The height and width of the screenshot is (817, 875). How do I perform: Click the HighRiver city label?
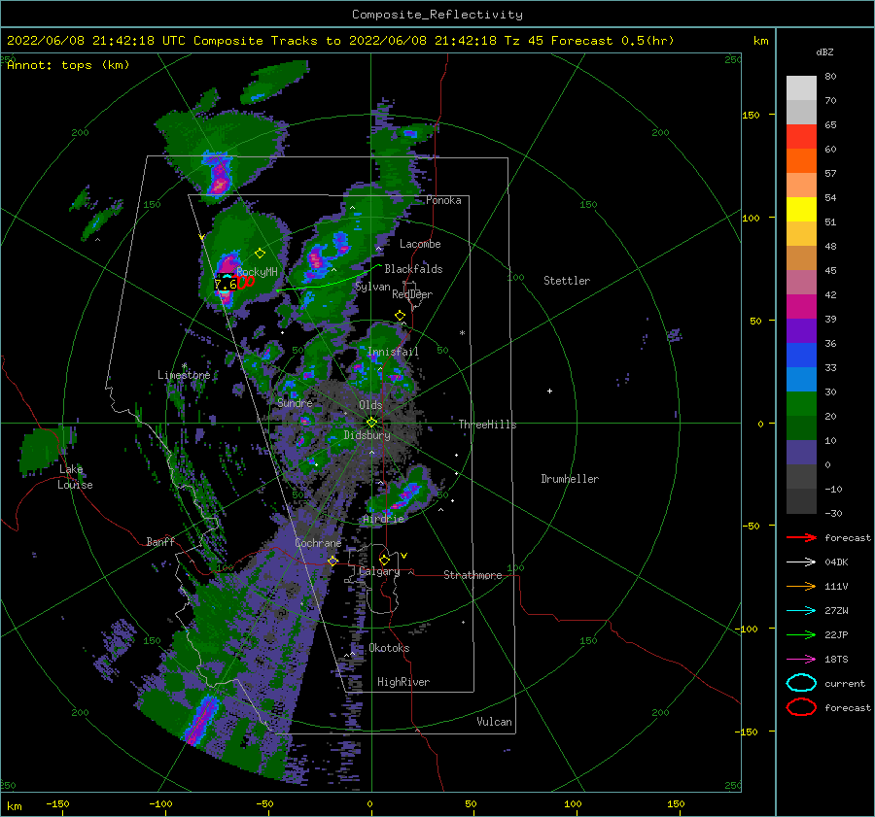[x=403, y=682]
